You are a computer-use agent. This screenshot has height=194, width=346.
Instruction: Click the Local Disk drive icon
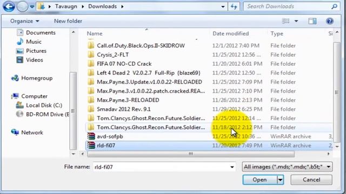[19, 105]
